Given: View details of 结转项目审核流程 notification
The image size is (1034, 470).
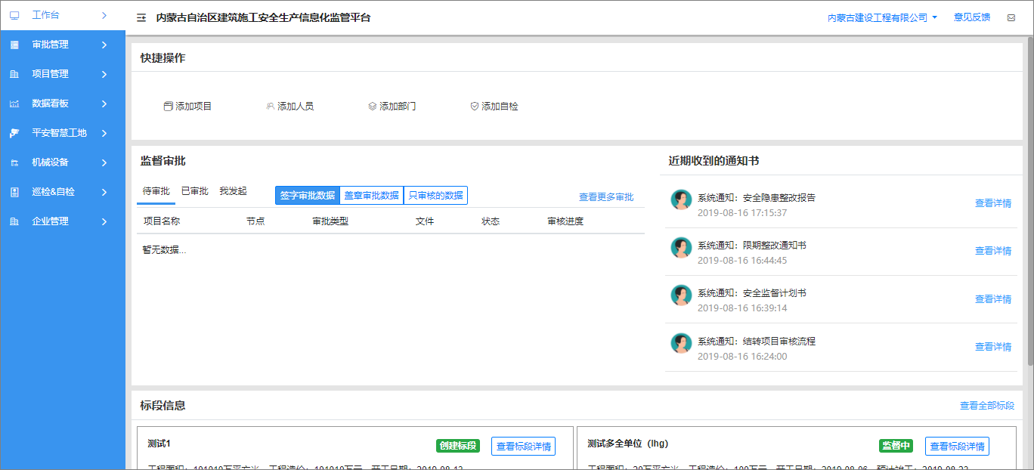Looking at the screenshot, I should [x=993, y=347].
